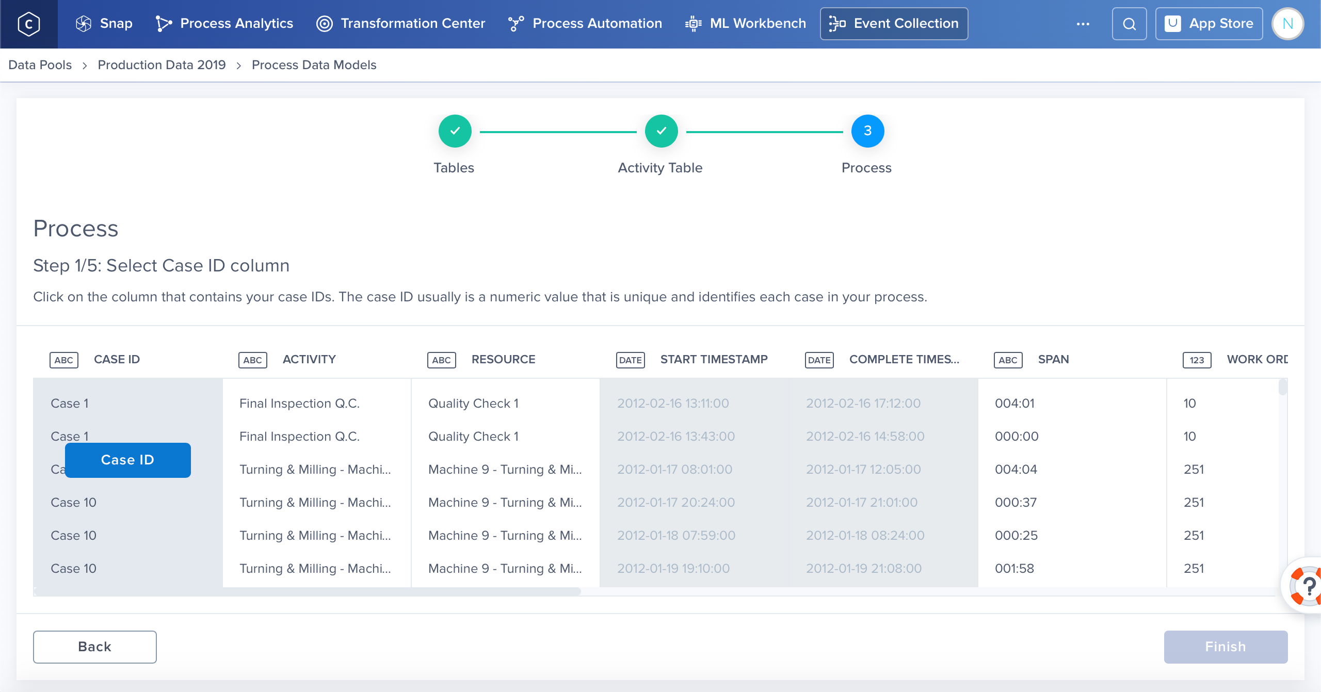
Task: Click the 123 badge on WORK ORDER column
Action: 1196,360
